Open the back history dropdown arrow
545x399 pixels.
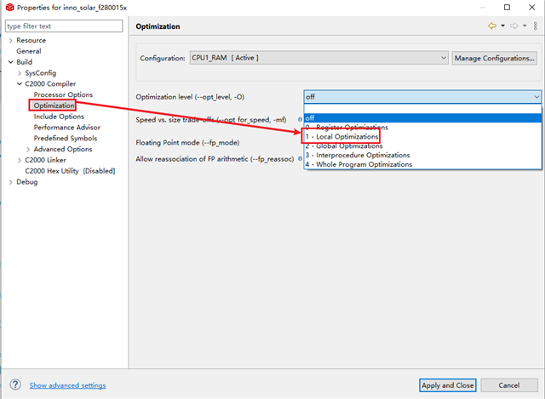(502, 26)
